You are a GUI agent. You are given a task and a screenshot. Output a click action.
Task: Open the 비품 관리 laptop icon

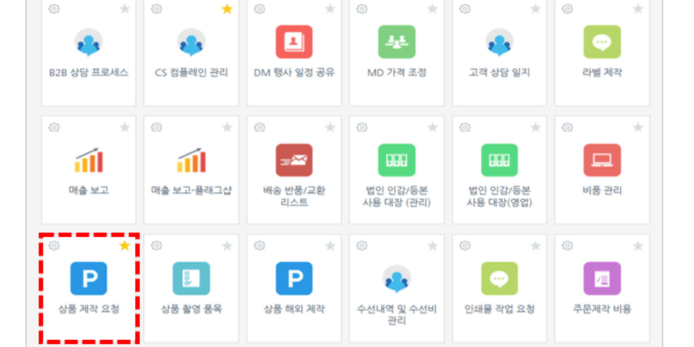coord(602,160)
